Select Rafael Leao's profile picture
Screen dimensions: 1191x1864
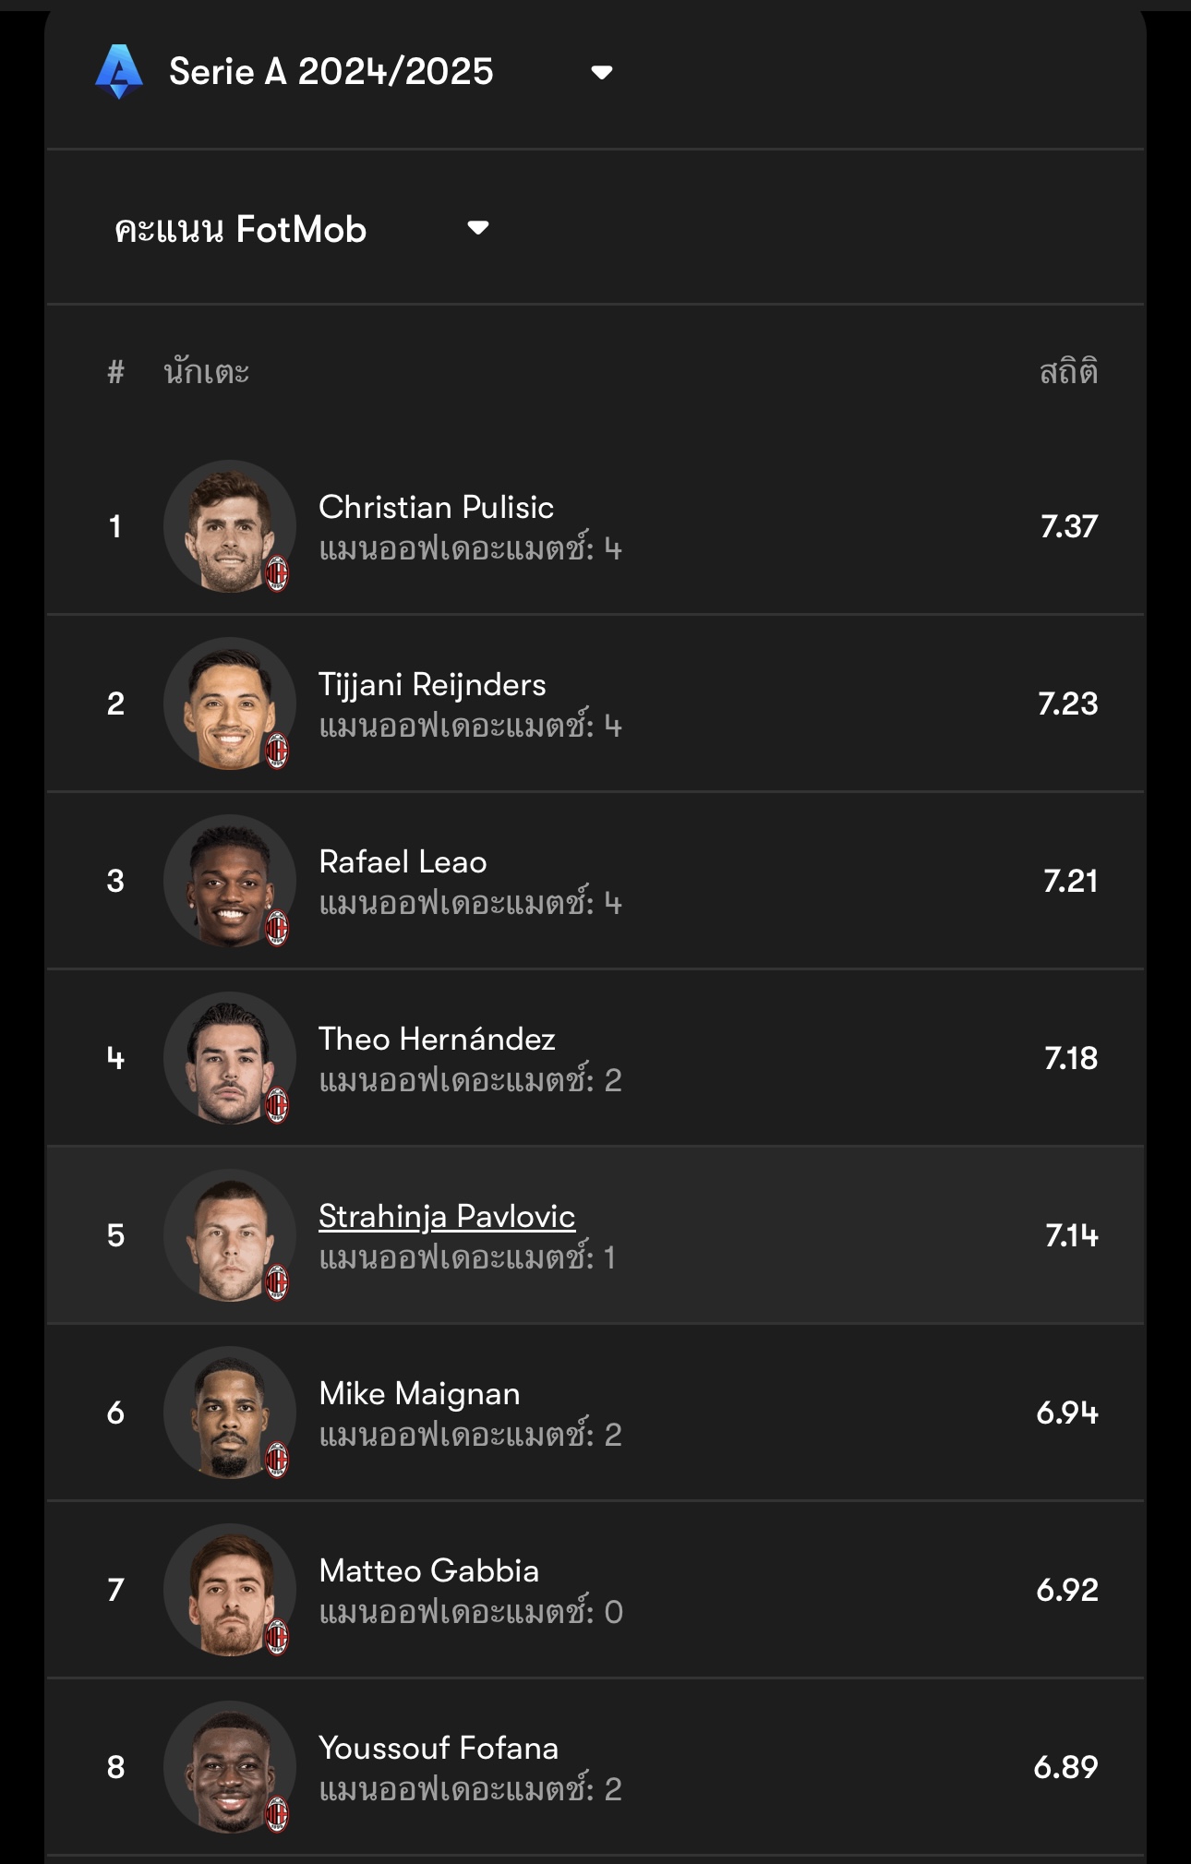click(x=228, y=879)
